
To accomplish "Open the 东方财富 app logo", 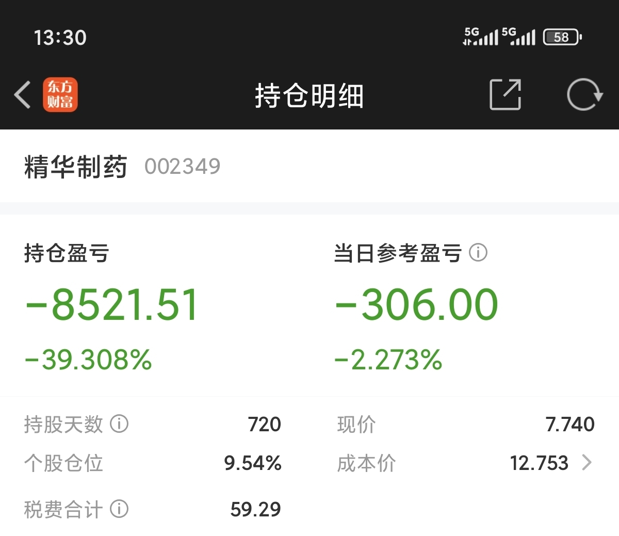I will [x=60, y=95].
